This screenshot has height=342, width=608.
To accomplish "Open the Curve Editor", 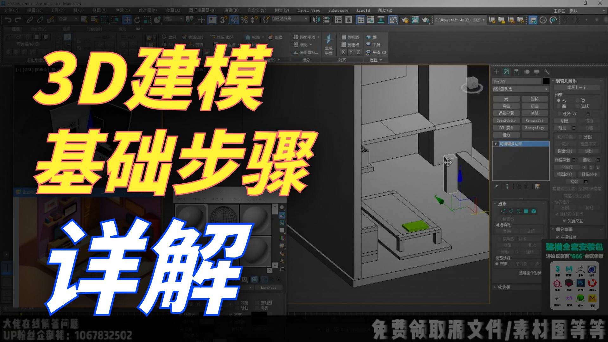I will 371,20.
